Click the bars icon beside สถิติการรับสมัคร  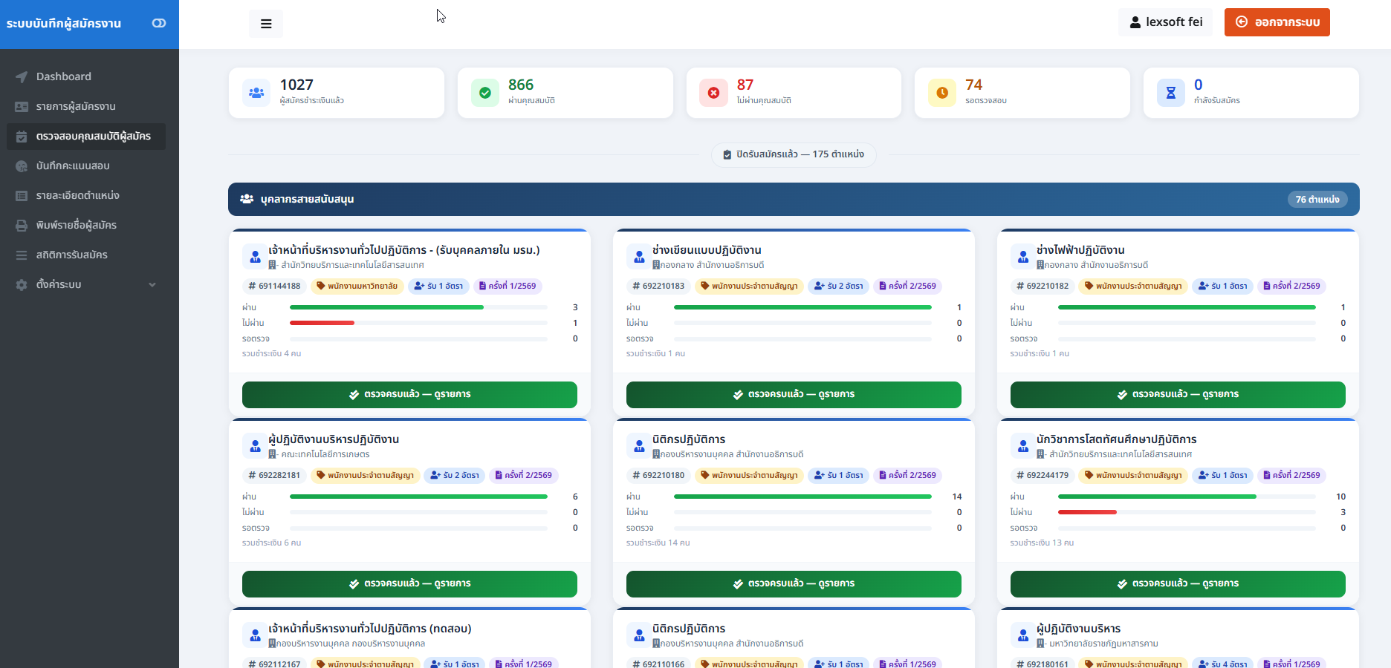click(22, 255)
